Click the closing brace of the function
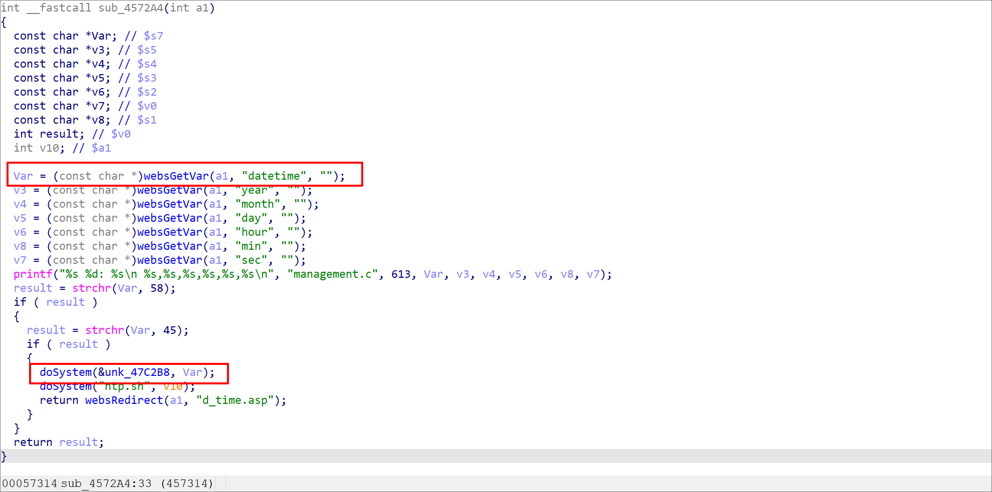The image size is (992, 492). tap(4, 456)
